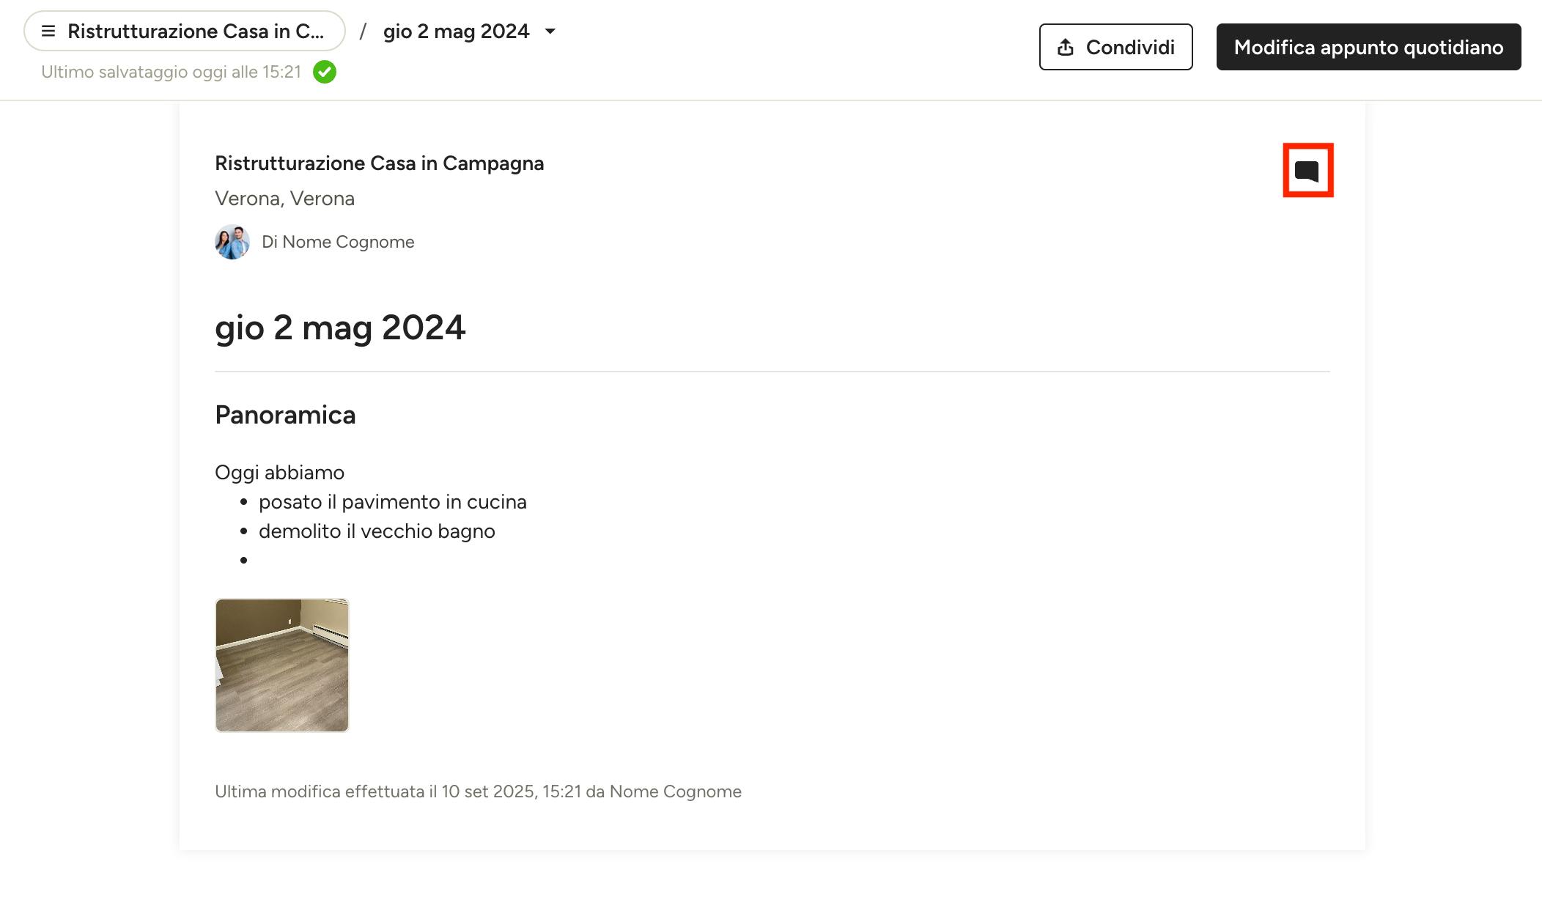The height and width of the screenshot is (897, 1542).
Task: Click the Ristrutturazione Casa in Campagna title
Action: pyautogui.click(x=380, y=163)
